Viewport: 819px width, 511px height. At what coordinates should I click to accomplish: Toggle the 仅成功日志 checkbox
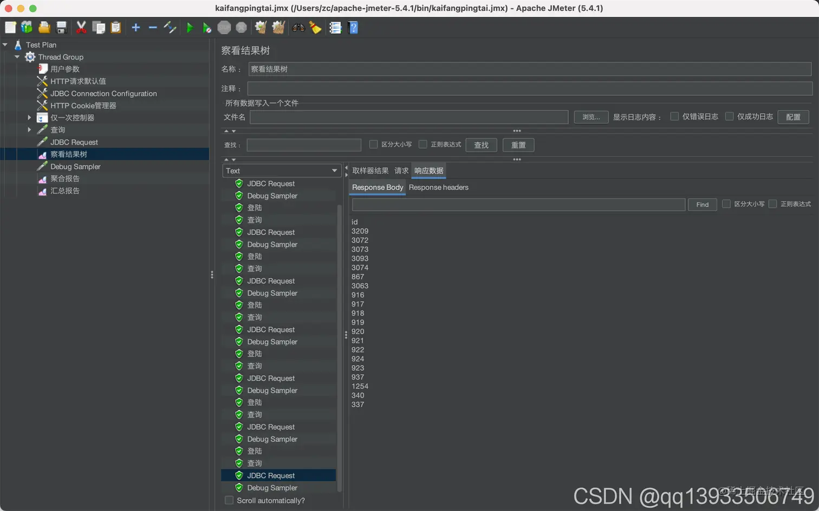[x=729, y=116]
